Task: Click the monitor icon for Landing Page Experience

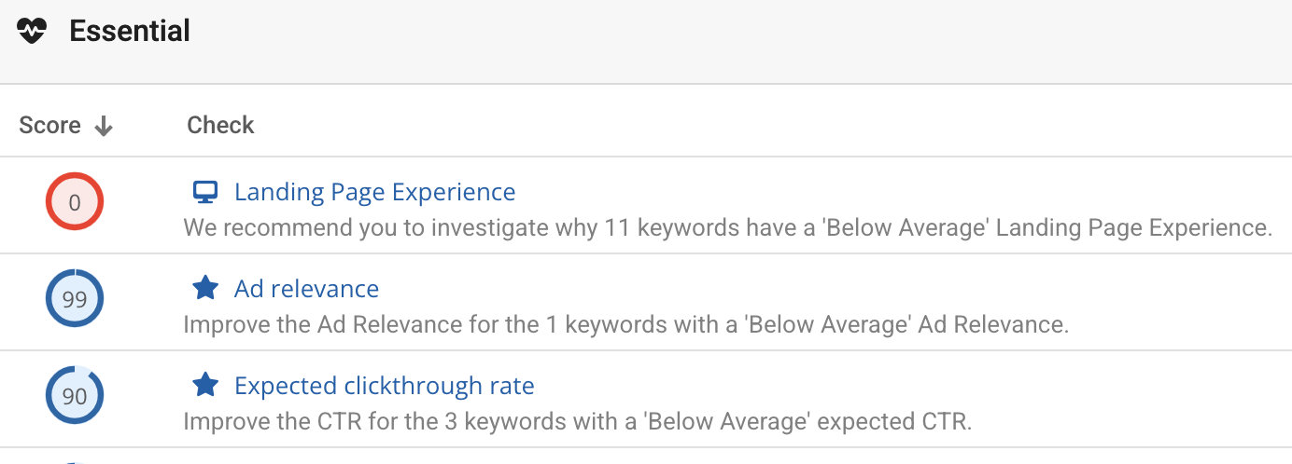Action: (204, 192)
